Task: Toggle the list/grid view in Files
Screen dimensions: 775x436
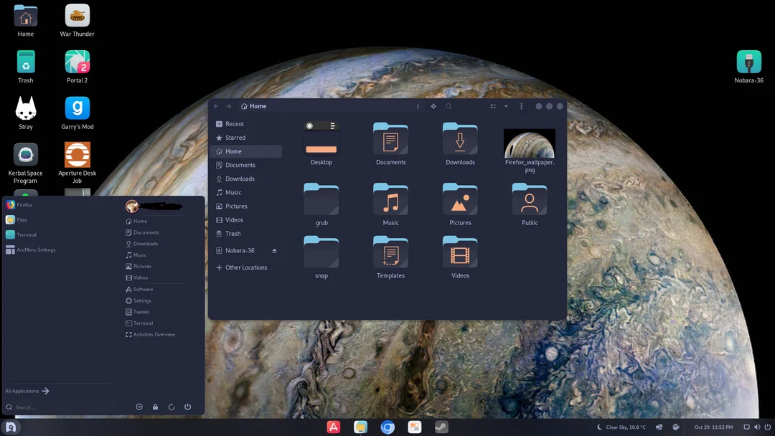Action: point(493,105)
